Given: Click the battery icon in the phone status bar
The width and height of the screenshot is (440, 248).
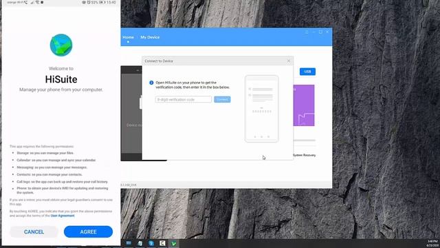Looking at the screenshot, I should tap(102, 2).
